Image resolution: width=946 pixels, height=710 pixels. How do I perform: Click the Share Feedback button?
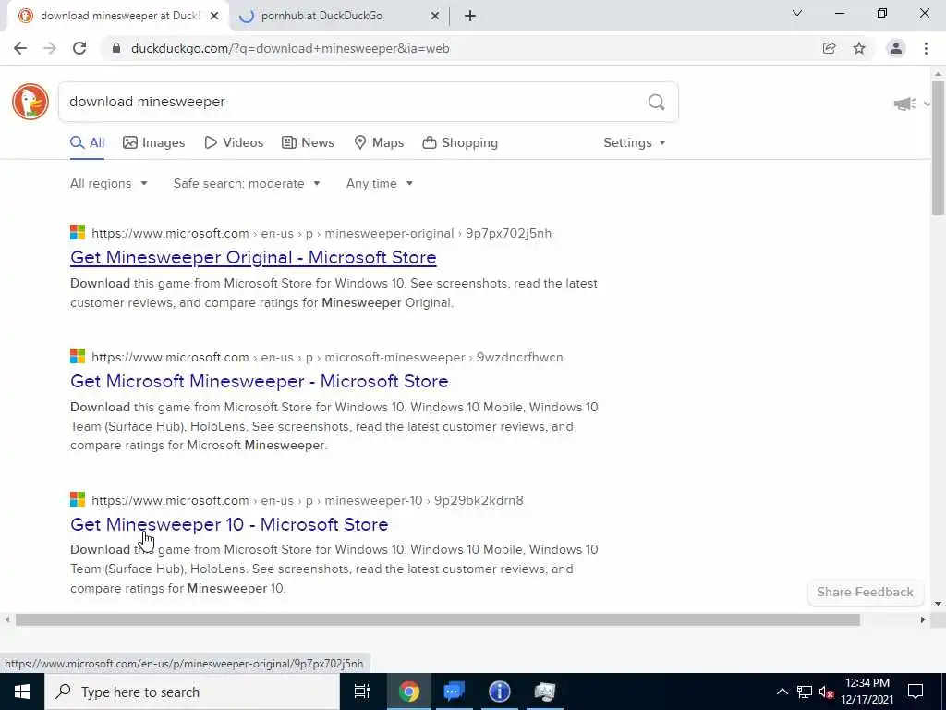click(865, 593)
